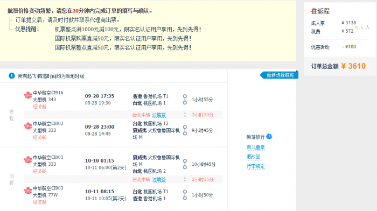Click the 订单总金额 ¥3610 total
The image size is (377, 211).
pyautogui.click(x=338, y=66)
